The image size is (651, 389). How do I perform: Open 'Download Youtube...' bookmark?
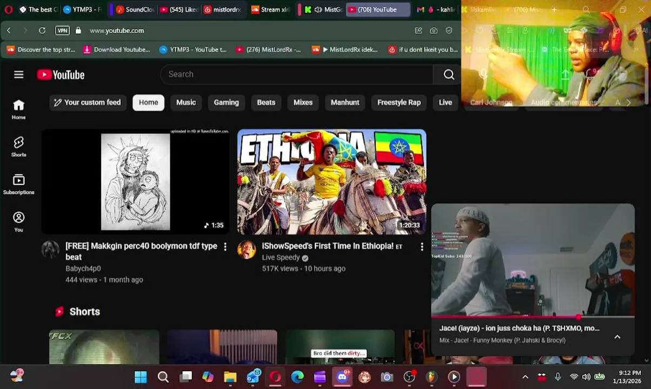[x=116, y=50]
